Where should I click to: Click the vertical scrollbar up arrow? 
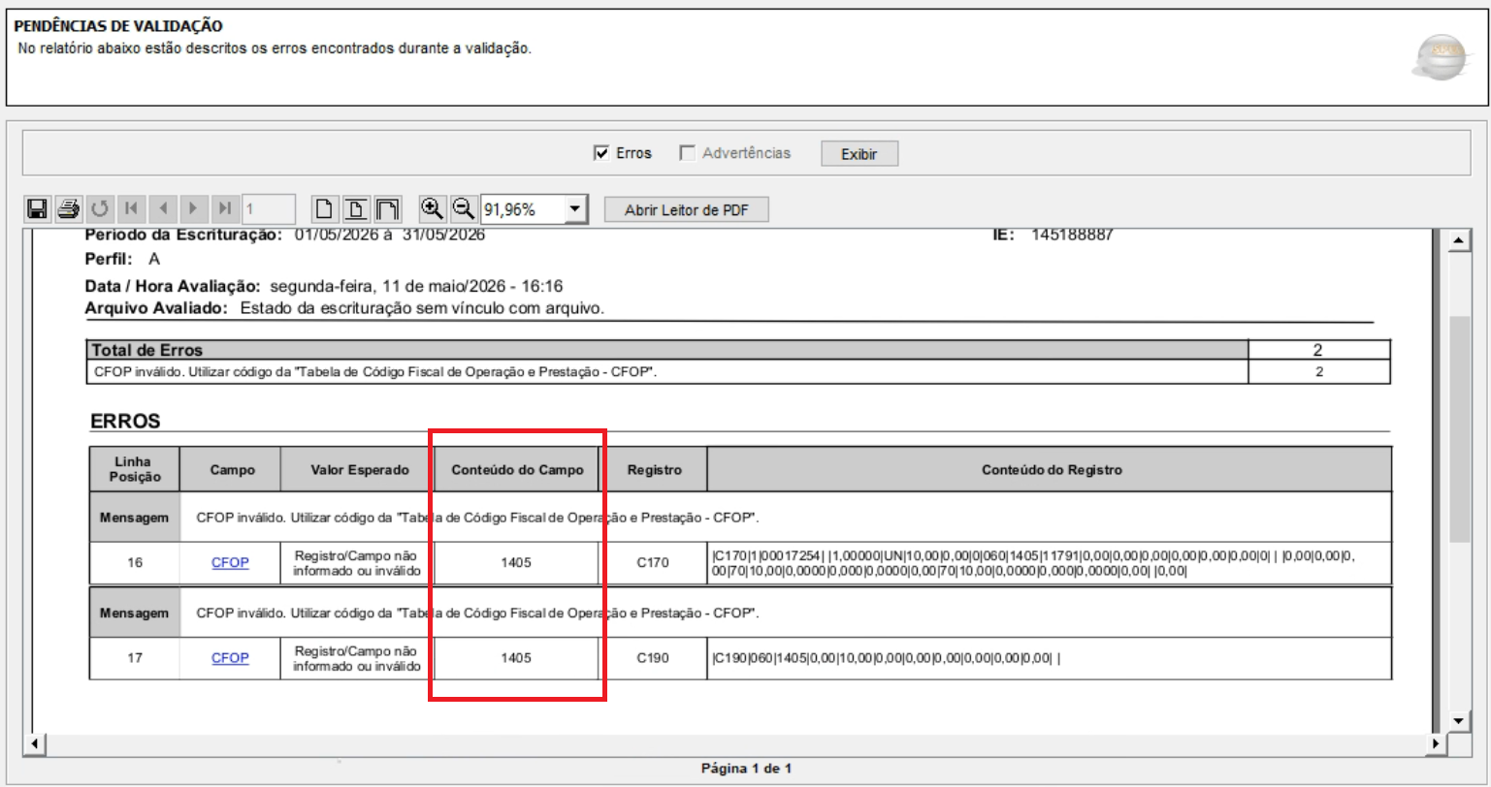tap(1459, 240)
